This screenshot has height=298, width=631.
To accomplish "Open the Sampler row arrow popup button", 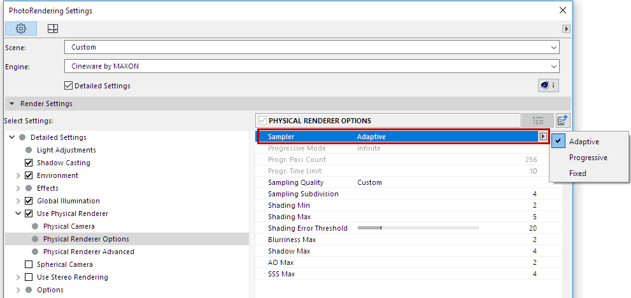I will [x=543, y=137].
